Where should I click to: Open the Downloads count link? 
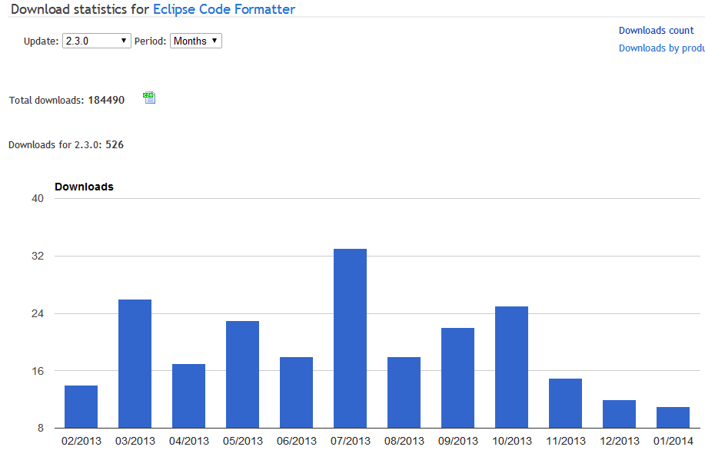656,31
